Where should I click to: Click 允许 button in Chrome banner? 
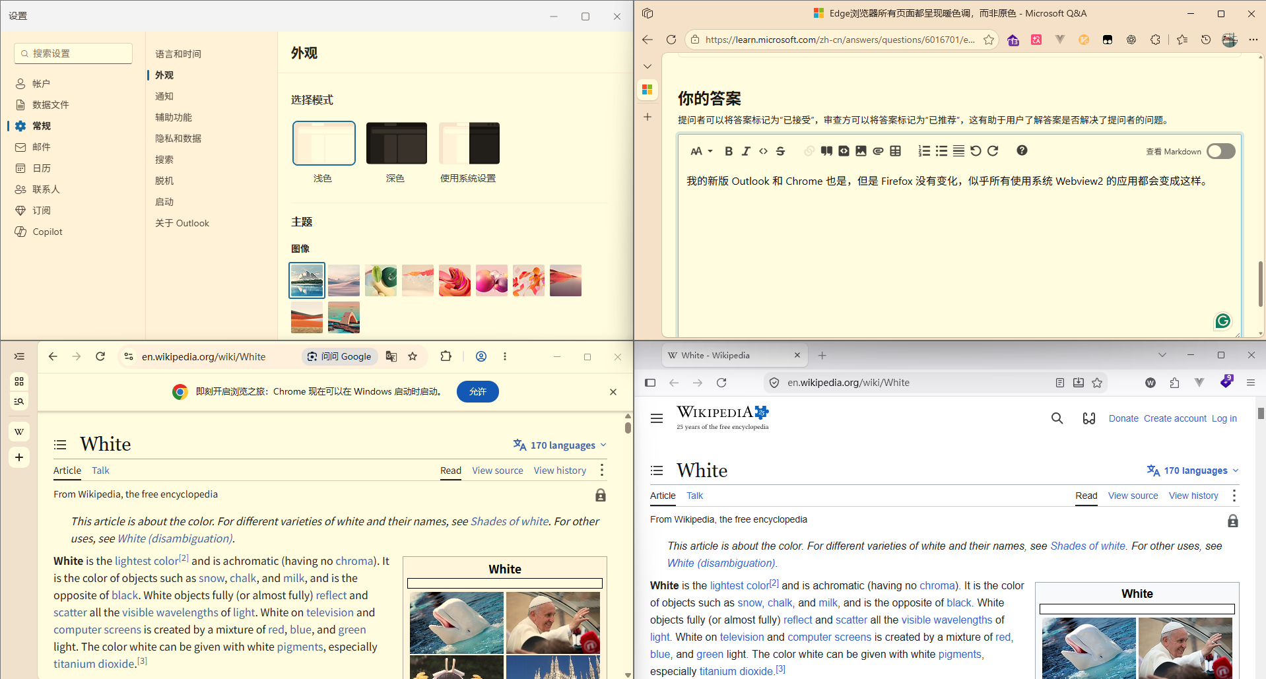pyautogui.click(x=478, y=392)
